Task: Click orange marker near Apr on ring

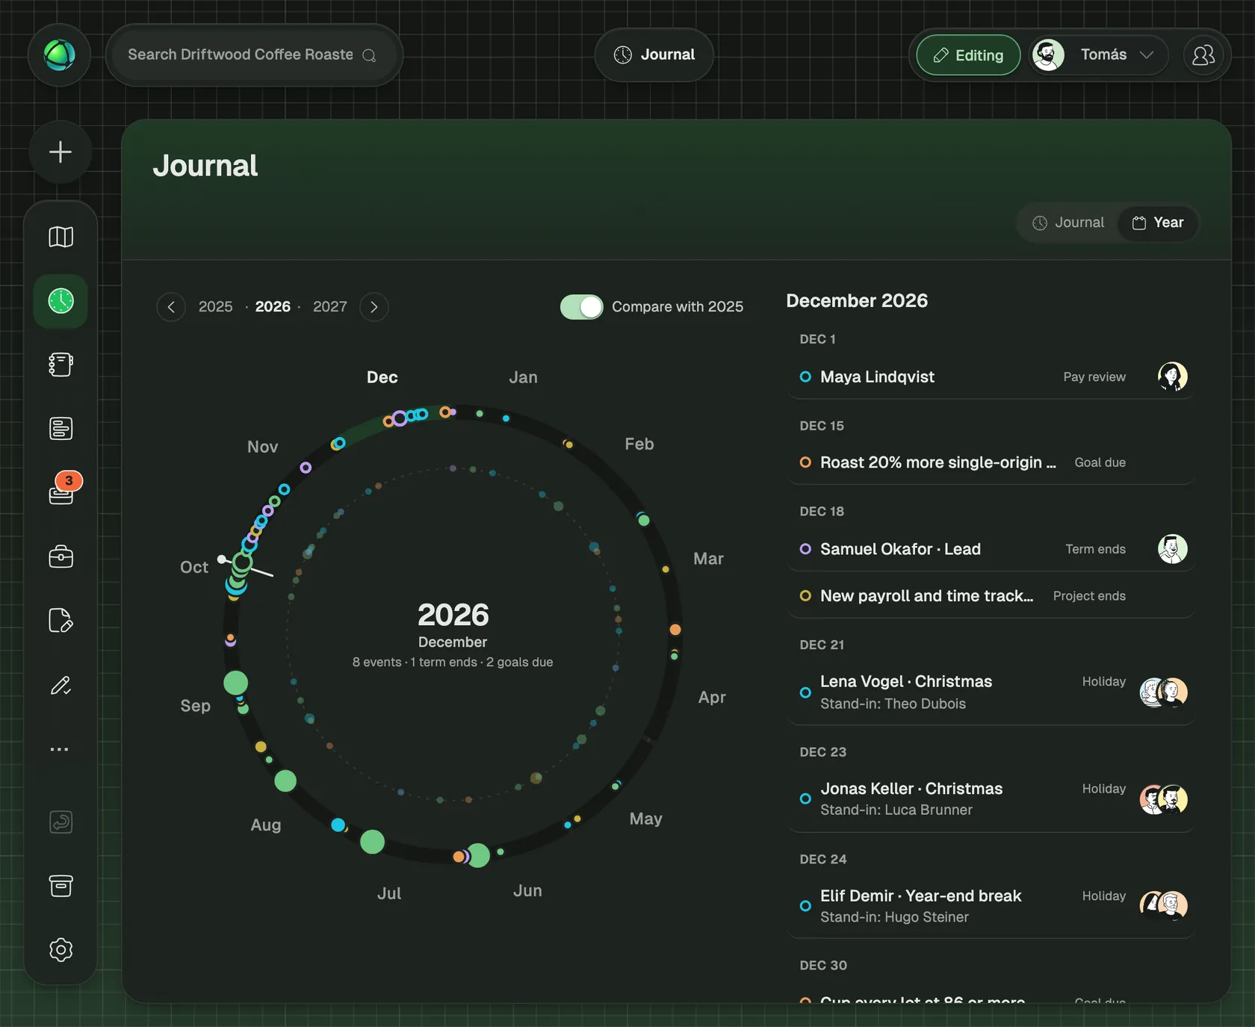Action: [675, 630]
